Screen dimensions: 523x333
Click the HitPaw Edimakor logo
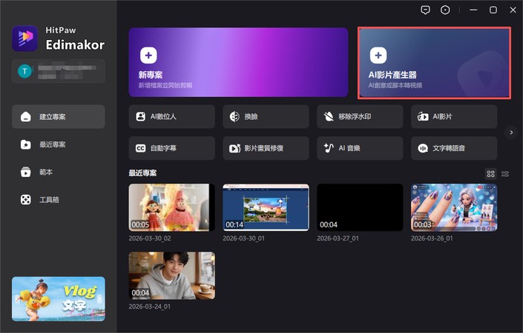25,38
